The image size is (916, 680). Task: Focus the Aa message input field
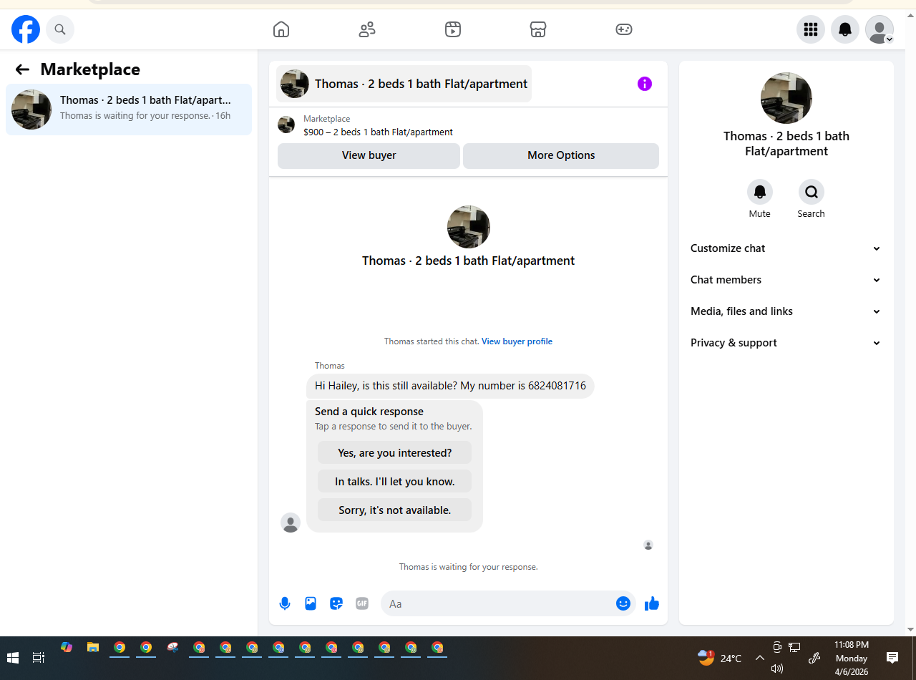click(x=500, y=603)
